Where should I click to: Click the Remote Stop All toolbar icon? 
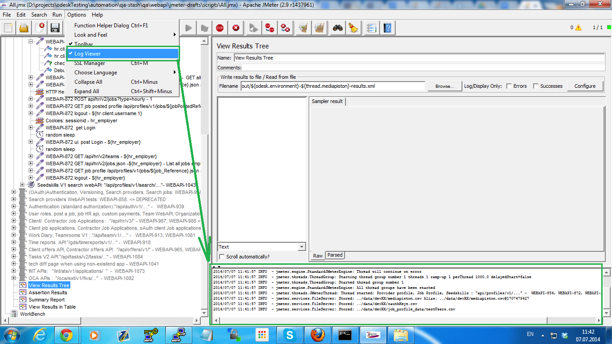coord(269,28)
